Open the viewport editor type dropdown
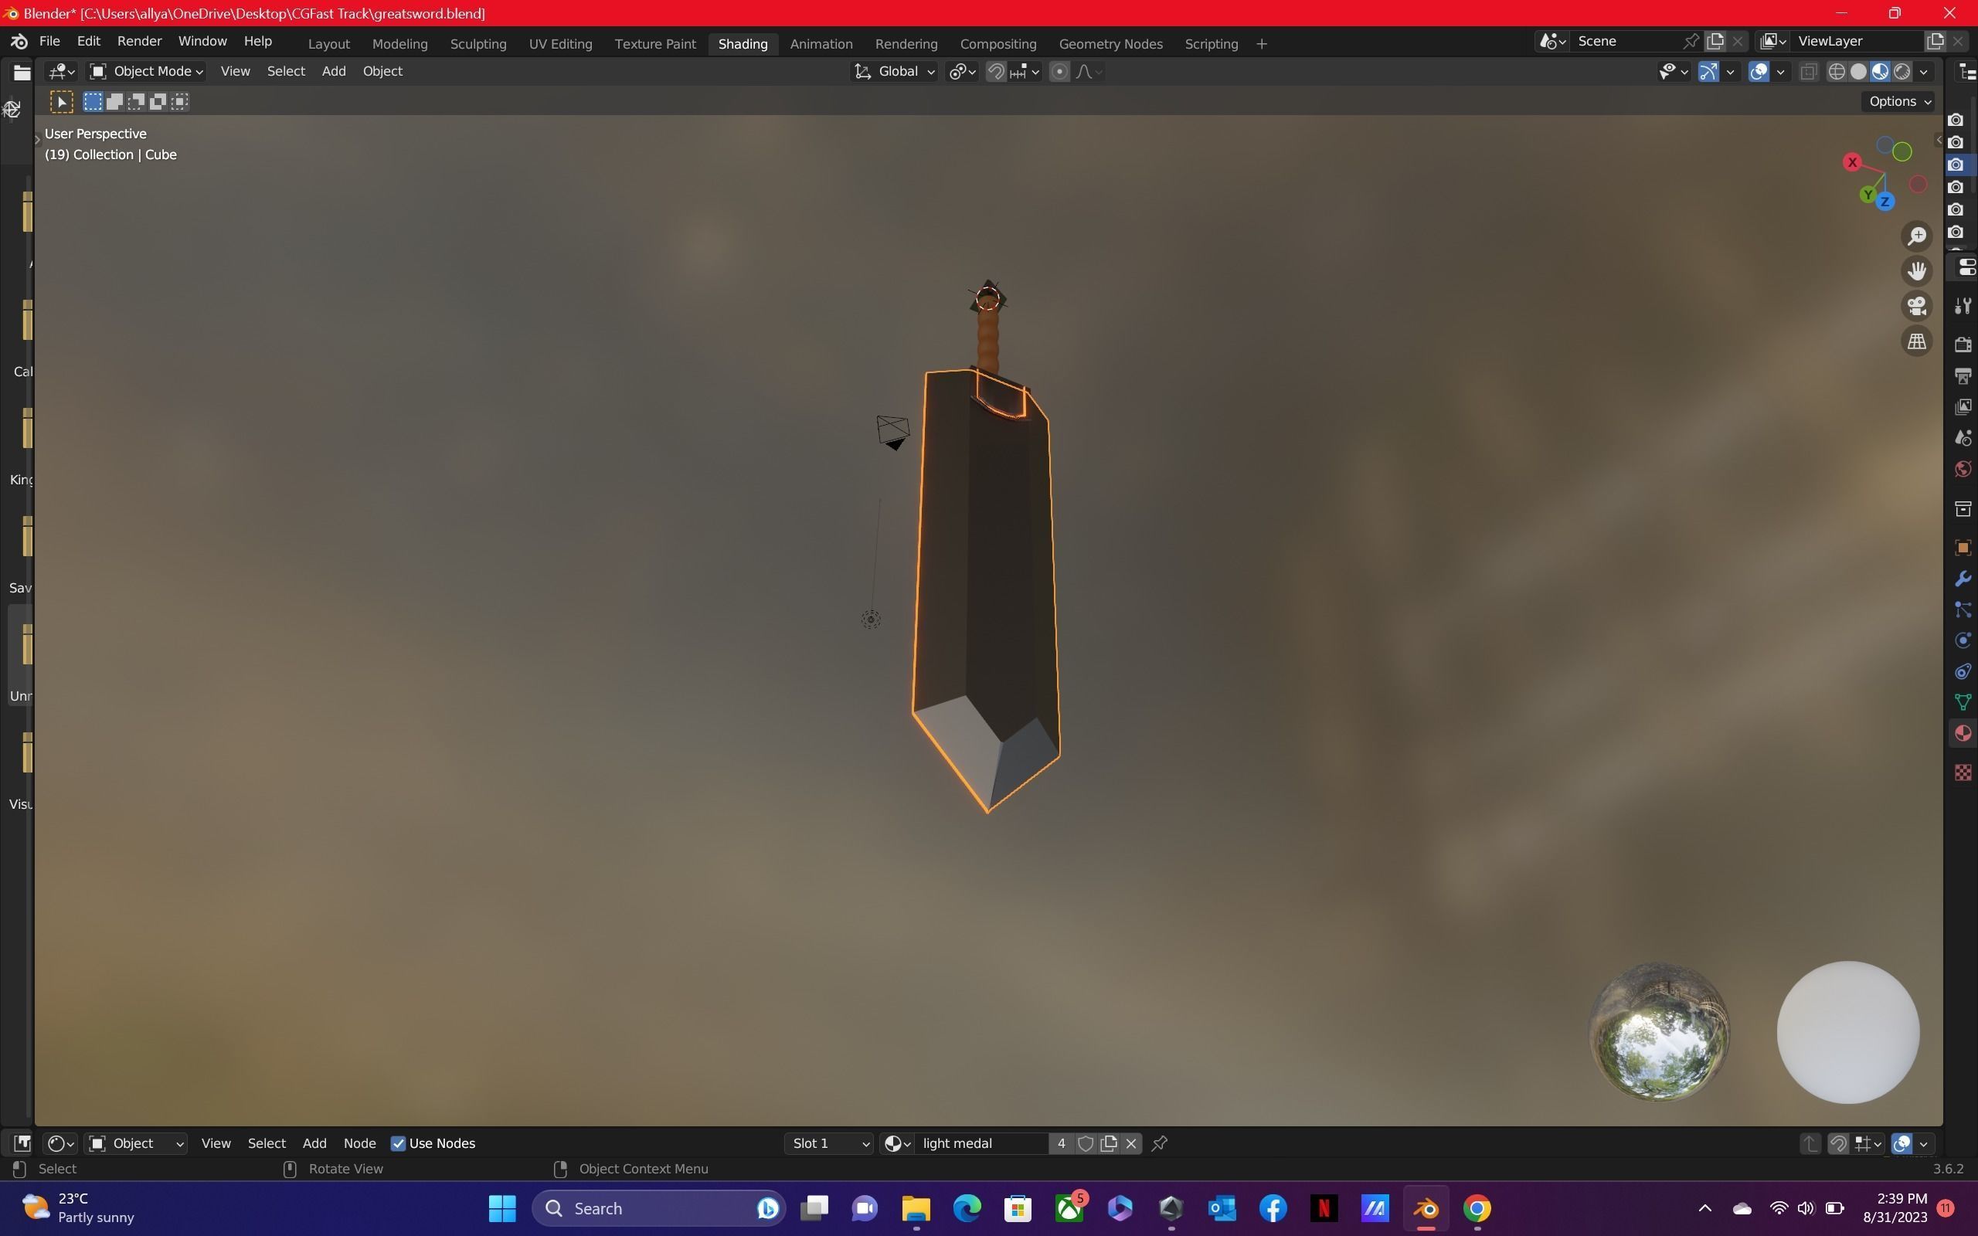Viewport: 1978px width, 1236px height. coord(61,72)
